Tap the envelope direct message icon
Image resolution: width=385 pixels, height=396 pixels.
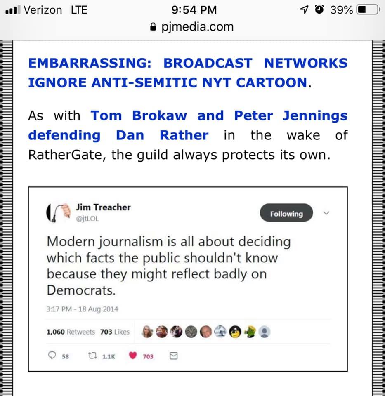[x=174, y=356]
